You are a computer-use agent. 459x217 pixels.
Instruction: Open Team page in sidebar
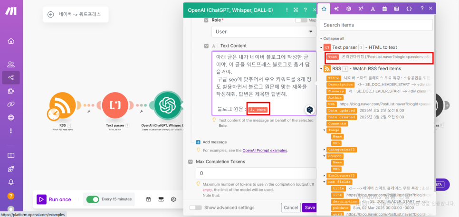[11, 64]
